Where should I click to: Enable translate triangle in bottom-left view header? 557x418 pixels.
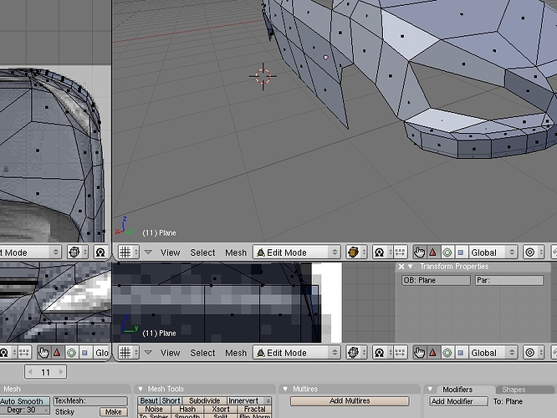click(57, 353)
